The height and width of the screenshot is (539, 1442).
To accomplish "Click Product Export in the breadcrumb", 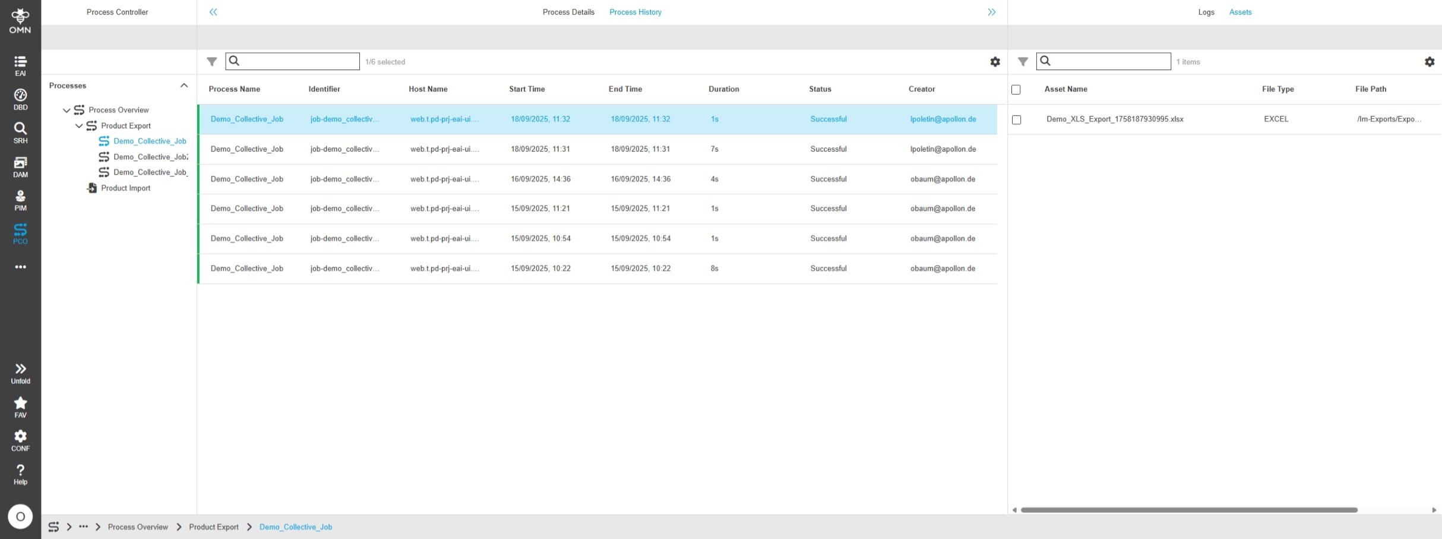I will (x=213, y=527).
